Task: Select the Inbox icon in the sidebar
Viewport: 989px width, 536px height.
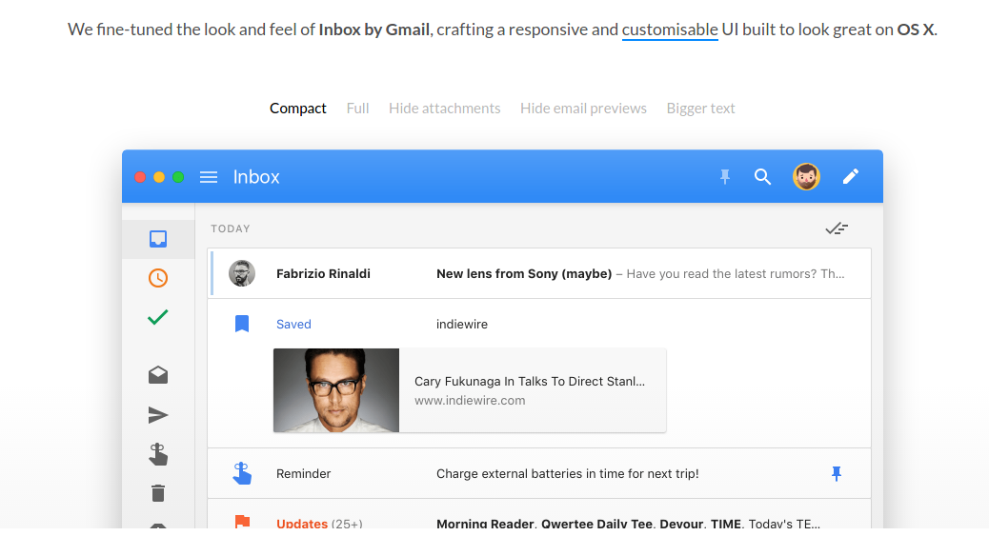Action: click(x=157, y=239)
